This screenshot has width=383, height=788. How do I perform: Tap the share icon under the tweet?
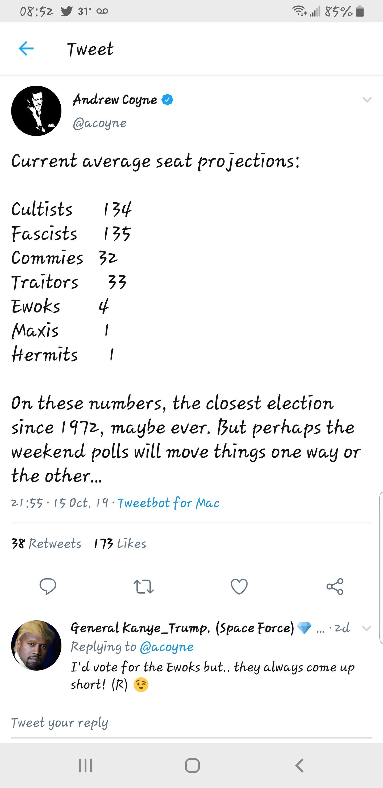click(335, 586)
